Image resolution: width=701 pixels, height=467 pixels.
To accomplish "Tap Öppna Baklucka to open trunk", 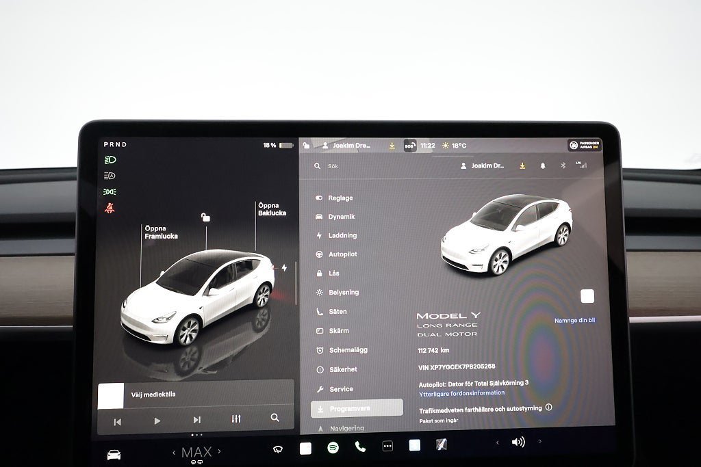I will [272, 209].
